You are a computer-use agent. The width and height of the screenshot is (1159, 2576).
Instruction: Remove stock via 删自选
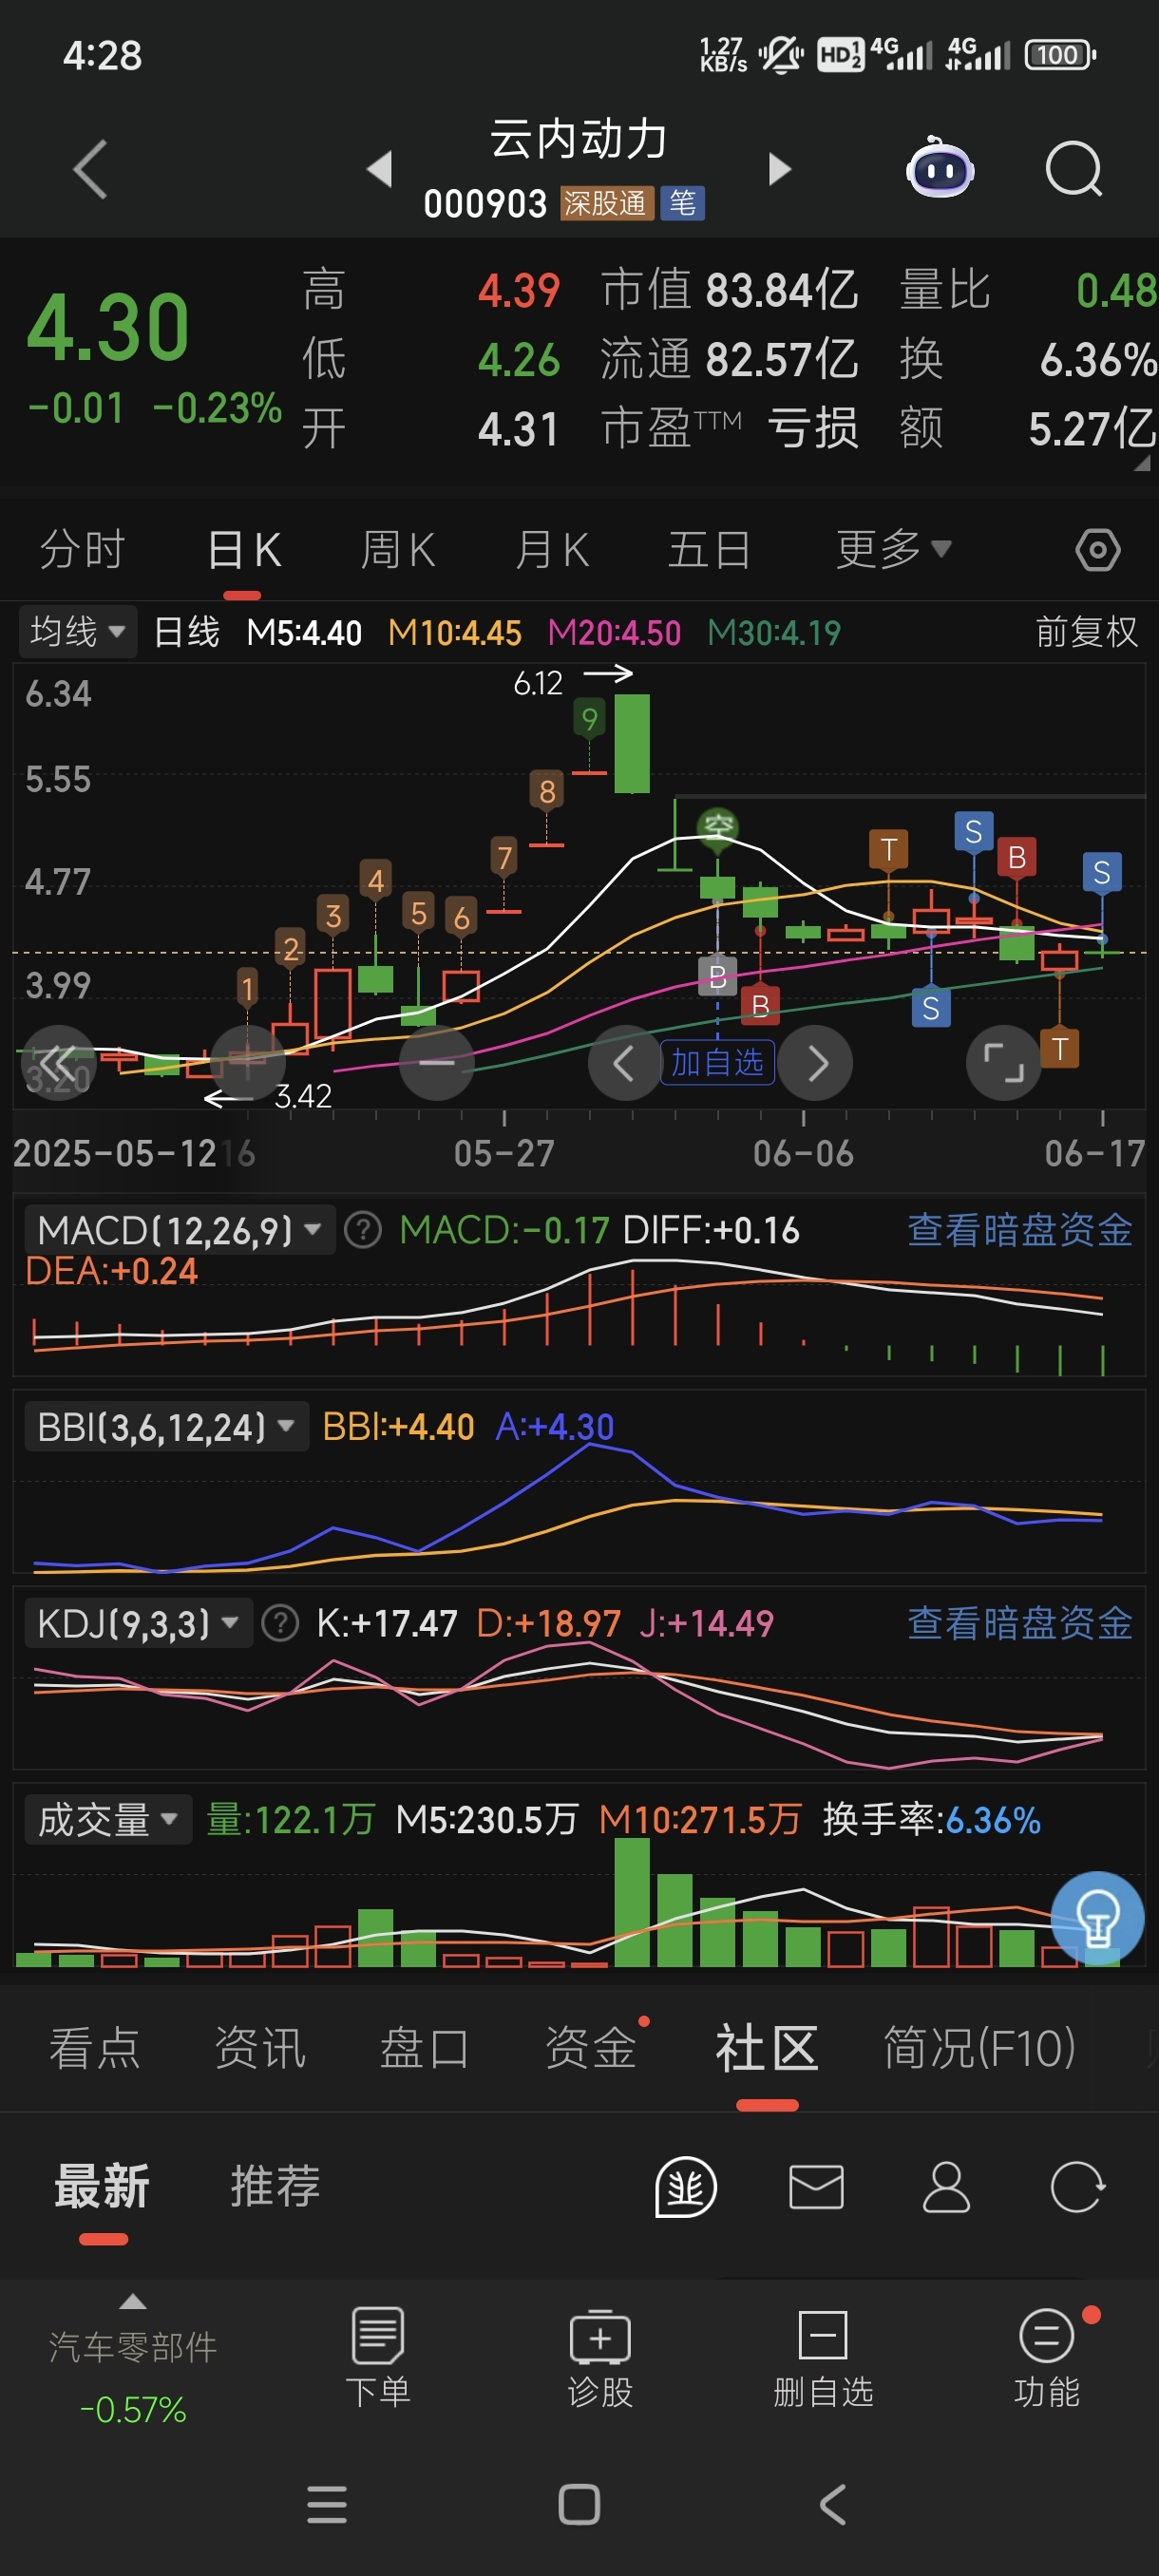(x=823, y=2358)
